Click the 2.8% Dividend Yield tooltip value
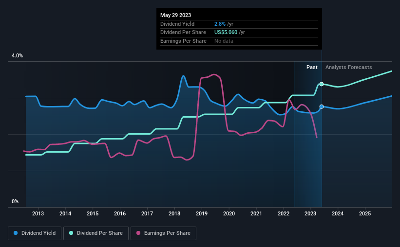Viewport: 400px width, 247px height. coord(220,24)
